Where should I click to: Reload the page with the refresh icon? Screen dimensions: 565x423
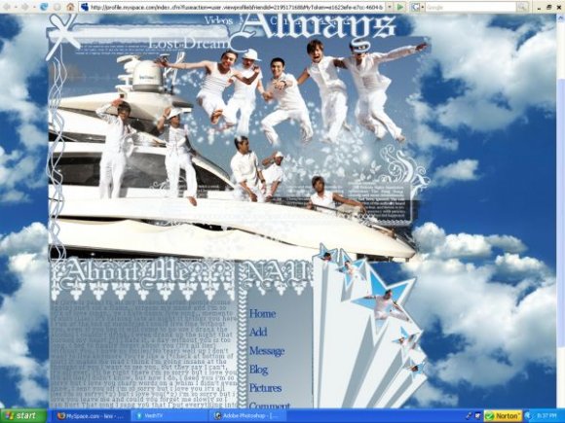pyautogui.click(x=44, y=7)
